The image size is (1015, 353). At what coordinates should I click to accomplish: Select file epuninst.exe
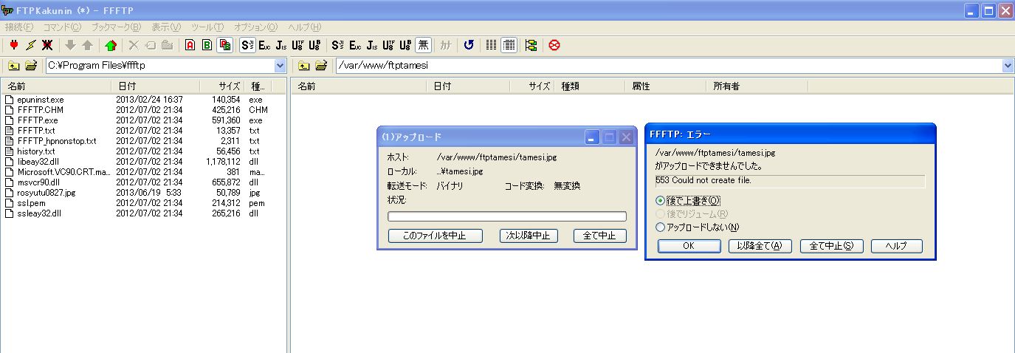click(x=41, y=99)
